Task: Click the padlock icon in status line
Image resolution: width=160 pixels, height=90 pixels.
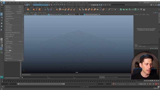Action: point(49,5)
